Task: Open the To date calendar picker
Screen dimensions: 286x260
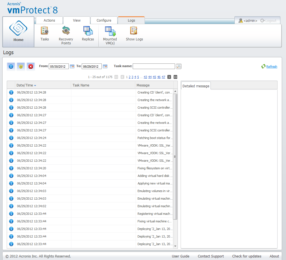Action: click(x=105, y=66)
